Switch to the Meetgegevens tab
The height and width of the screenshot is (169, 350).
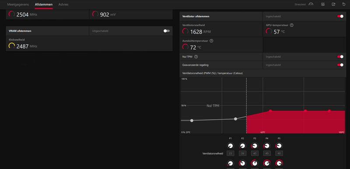pyautogui.click(x=18, y=4)
